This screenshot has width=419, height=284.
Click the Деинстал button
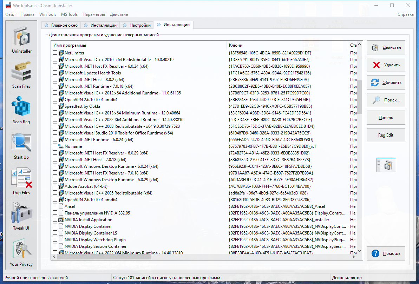[386, 47]
